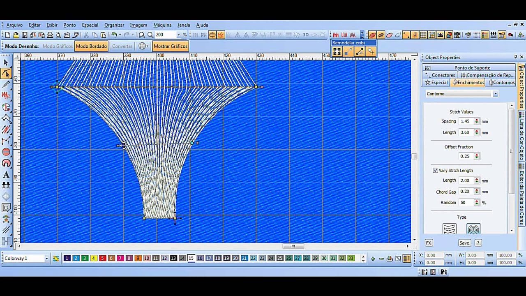Click the percent zoom button
The width and height of the screenshot is (526, 296).
185,35
